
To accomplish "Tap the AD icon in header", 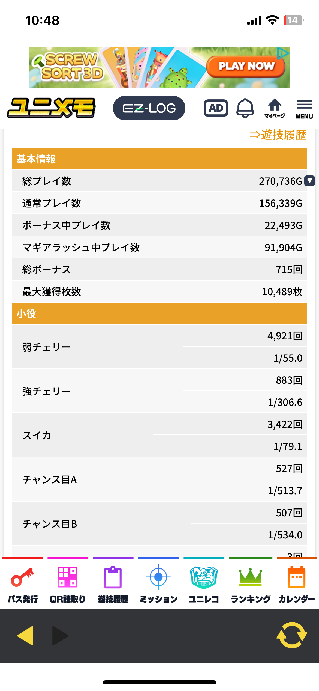I will coord(216,108).
